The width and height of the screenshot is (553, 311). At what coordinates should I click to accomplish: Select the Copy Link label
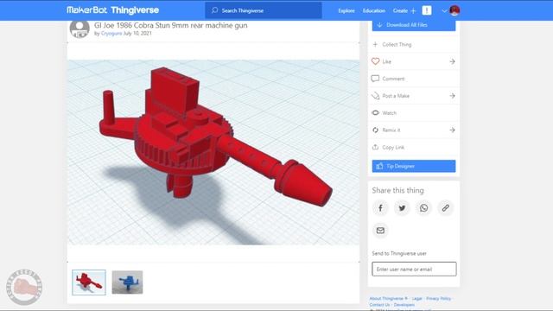pos(393,148)
